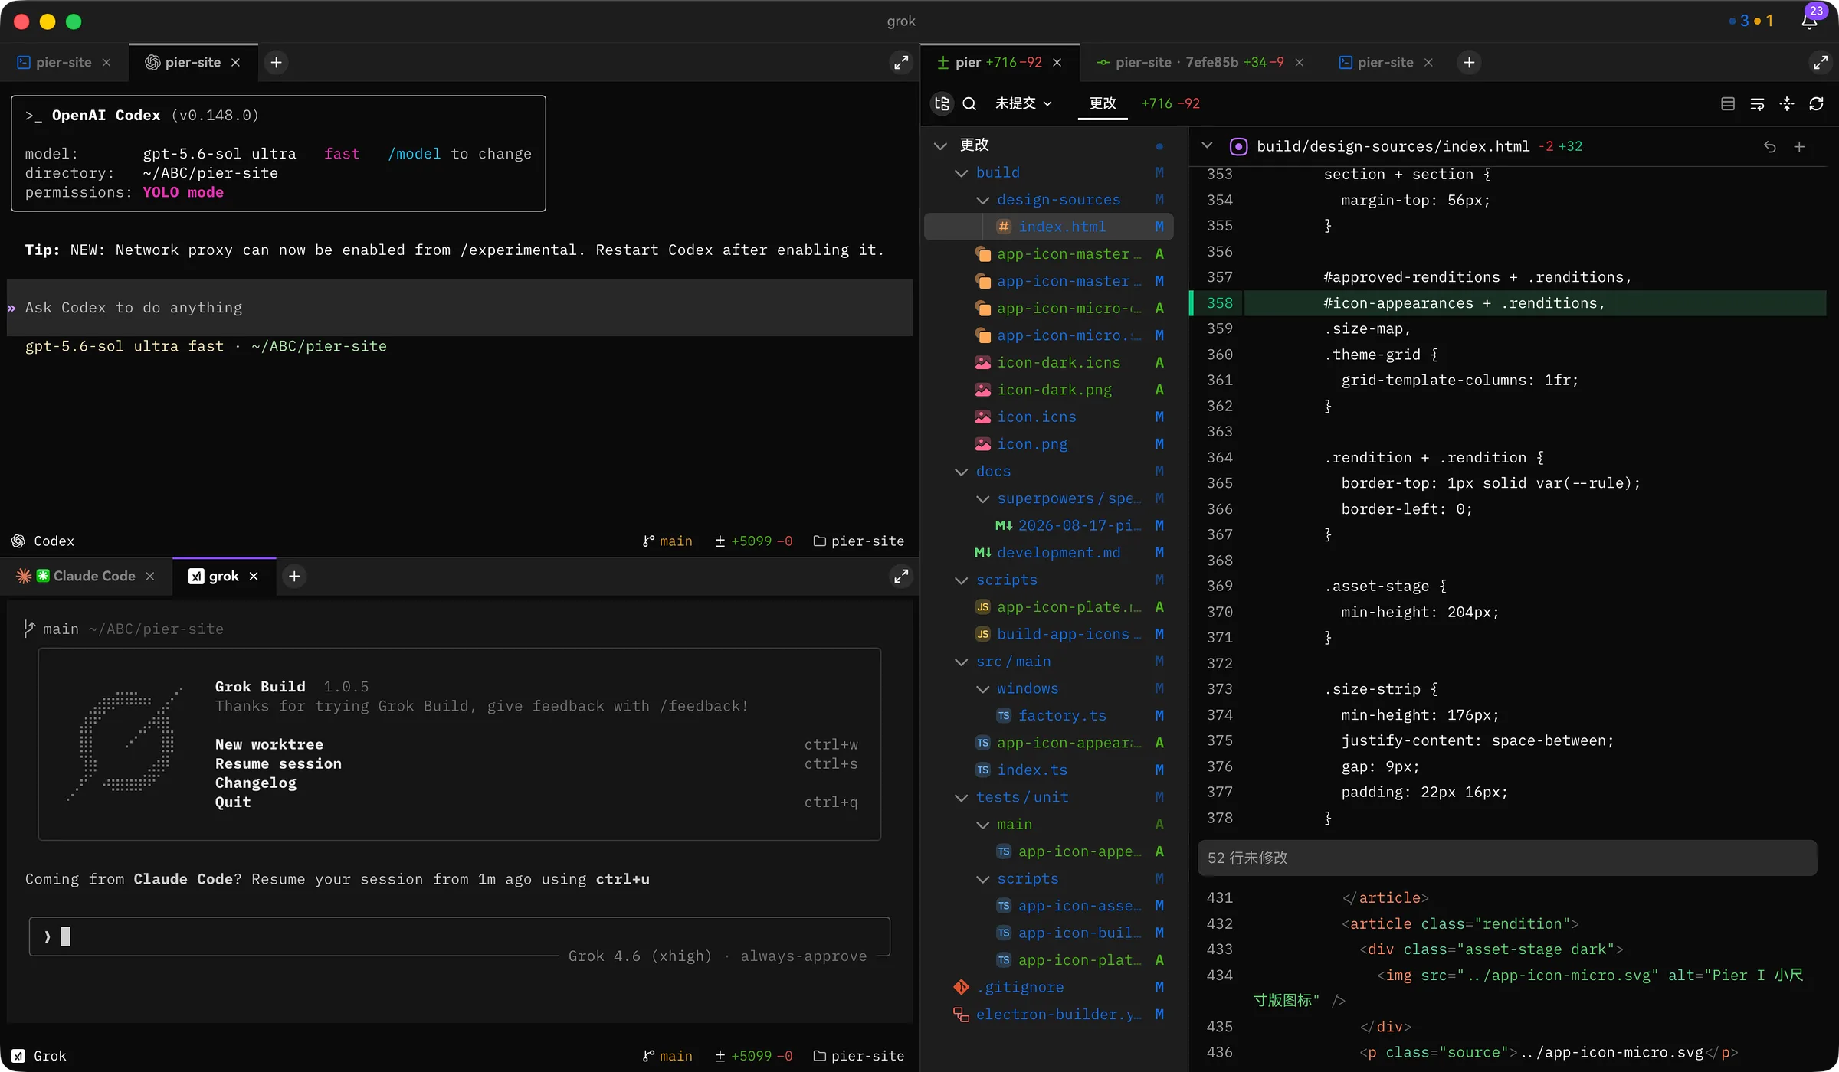
Task: Focus the Ask Codex prompt input
Action: pyautogui.click(x=460, y=308)
